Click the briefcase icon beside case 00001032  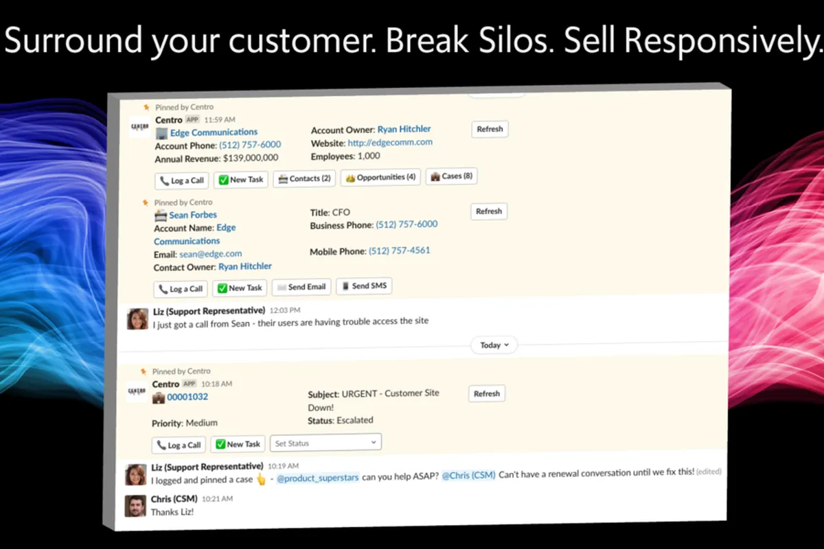coord(158,397)
